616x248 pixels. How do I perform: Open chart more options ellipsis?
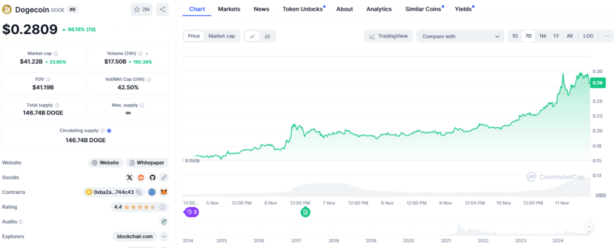tap(607, 36)
